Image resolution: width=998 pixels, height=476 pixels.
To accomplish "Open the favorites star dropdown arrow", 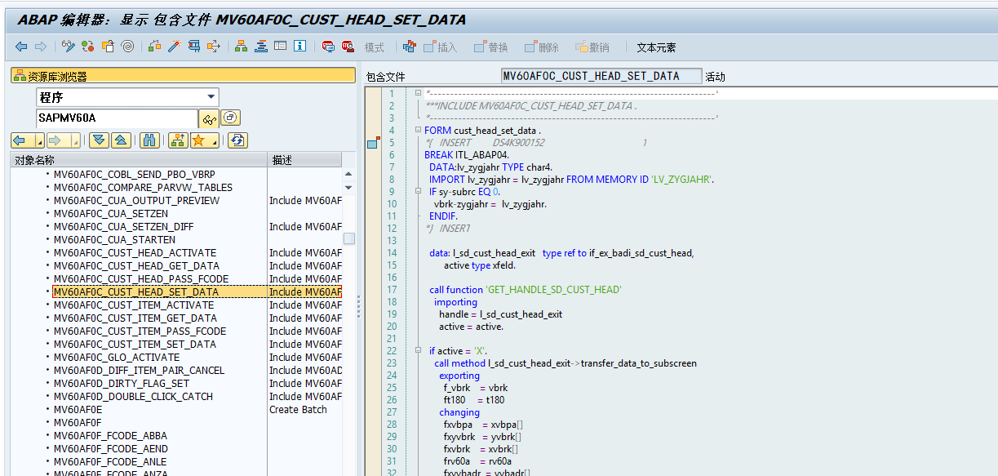I will [x=214, y=141].
